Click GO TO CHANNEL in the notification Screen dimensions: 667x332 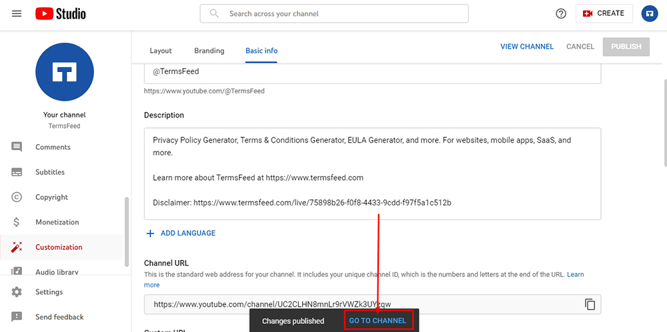(x=378, y=321)
